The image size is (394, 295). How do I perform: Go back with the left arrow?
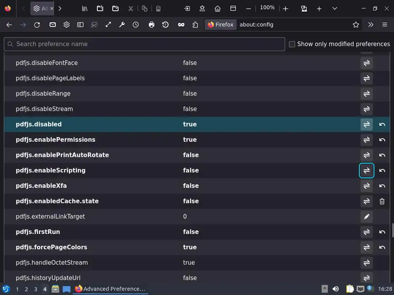click(9, 25)
